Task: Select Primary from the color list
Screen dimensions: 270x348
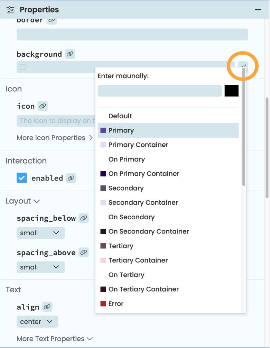Action: click(121, 130)
